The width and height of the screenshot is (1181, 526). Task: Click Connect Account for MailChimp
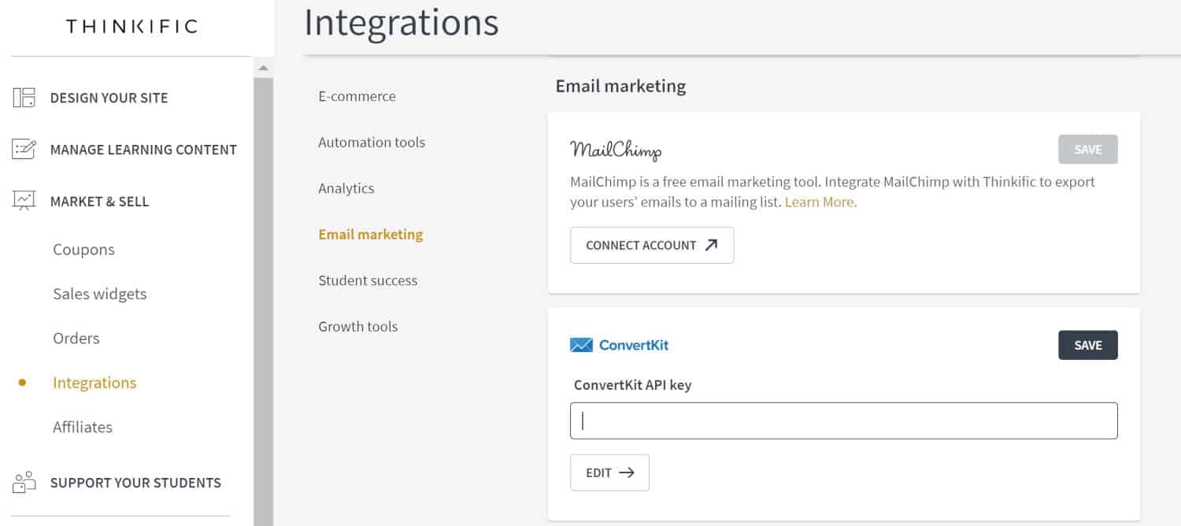(652, 245)
